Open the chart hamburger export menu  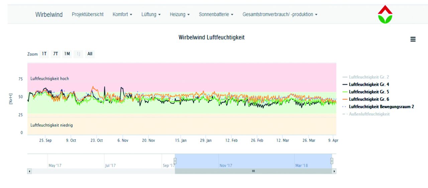pyautogui.click(x=413, y=39)
